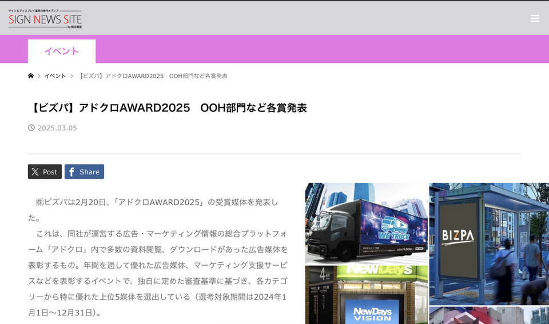The width and height of the screenshot is (549, 324).
Task: Click the clock icon beside the date
Action: point(31,127)
